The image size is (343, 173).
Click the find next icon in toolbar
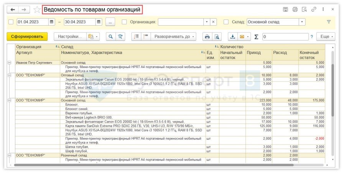120,37
